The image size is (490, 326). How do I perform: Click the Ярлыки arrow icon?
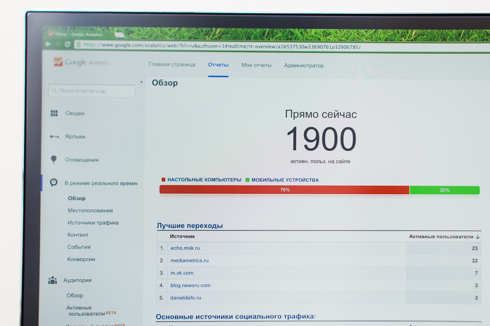54,137
